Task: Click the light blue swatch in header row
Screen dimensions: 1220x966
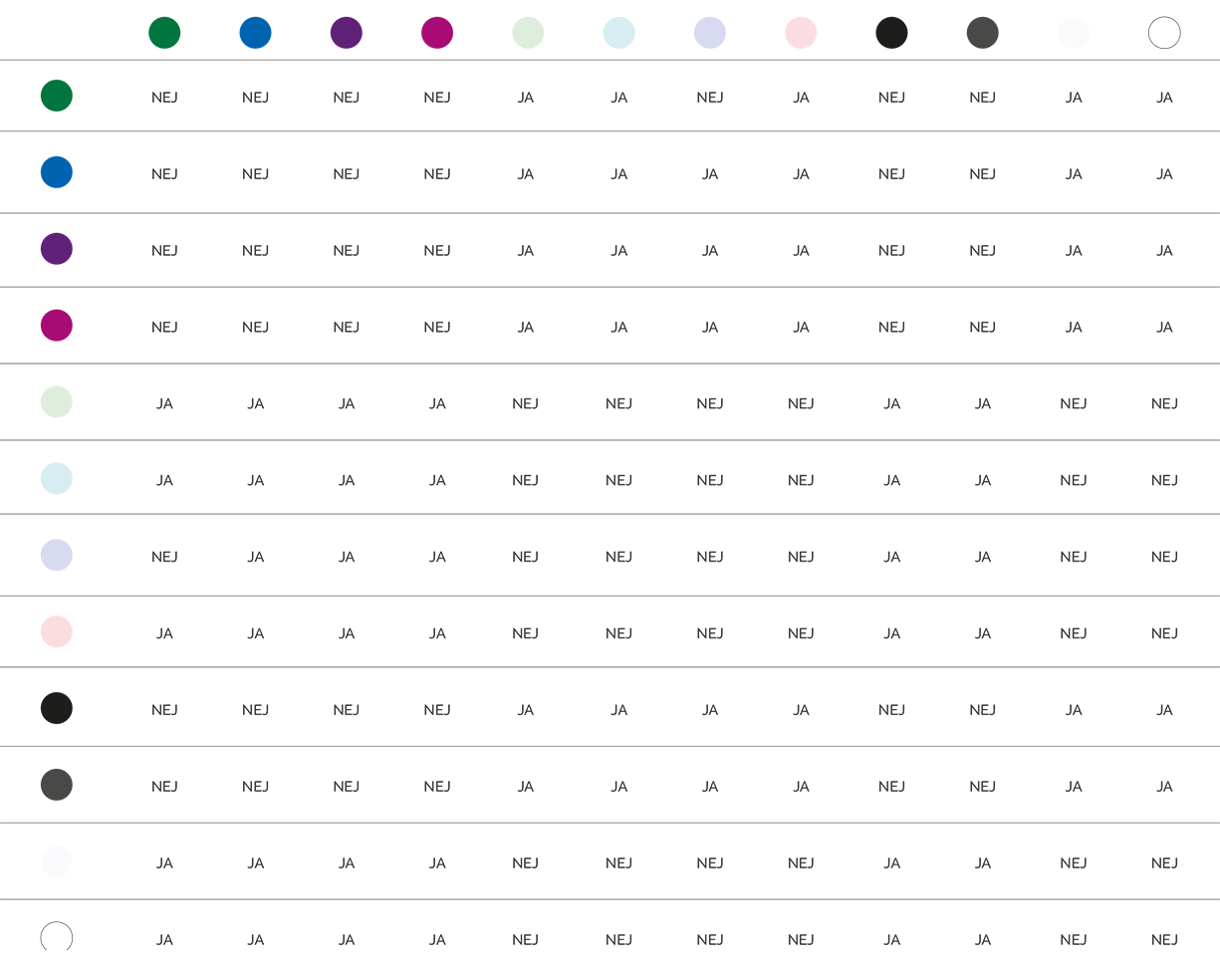Action: tap(618, 33)
